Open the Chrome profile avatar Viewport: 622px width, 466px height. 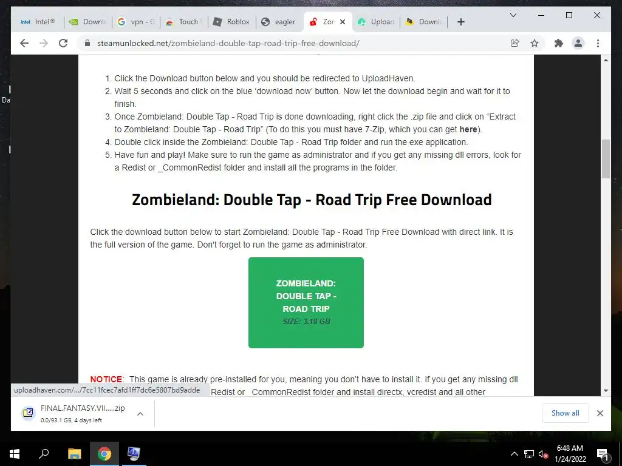pyautogui.click(x=578, y=43)
